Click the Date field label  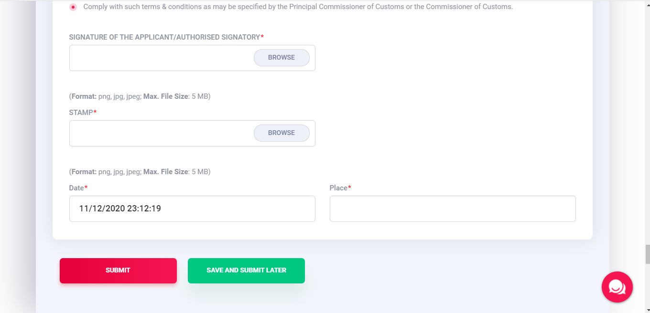tap(76, 188)
